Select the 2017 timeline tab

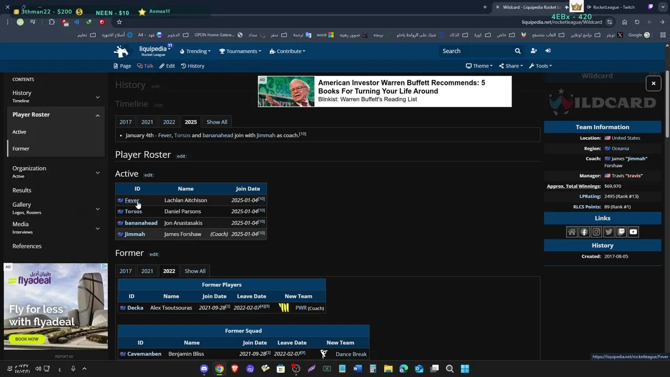pos(126,122)
